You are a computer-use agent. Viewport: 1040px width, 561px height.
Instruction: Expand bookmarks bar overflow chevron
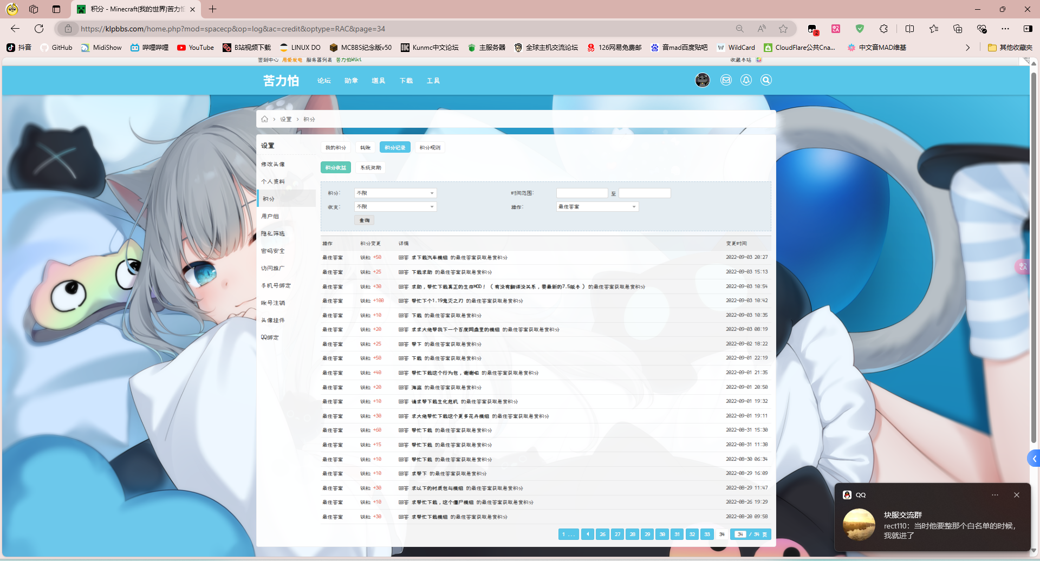(x=968, y=48)
